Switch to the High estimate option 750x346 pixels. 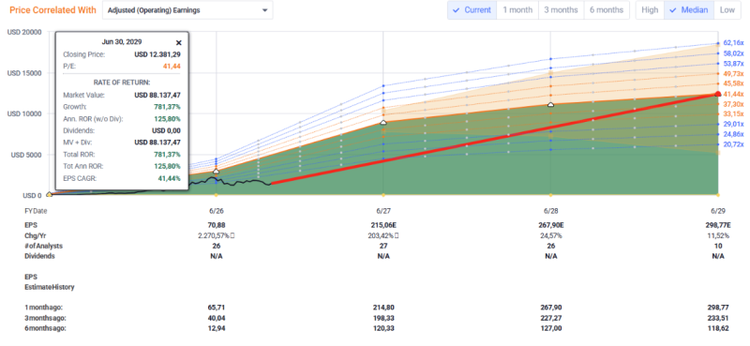(x=650, y=10)
